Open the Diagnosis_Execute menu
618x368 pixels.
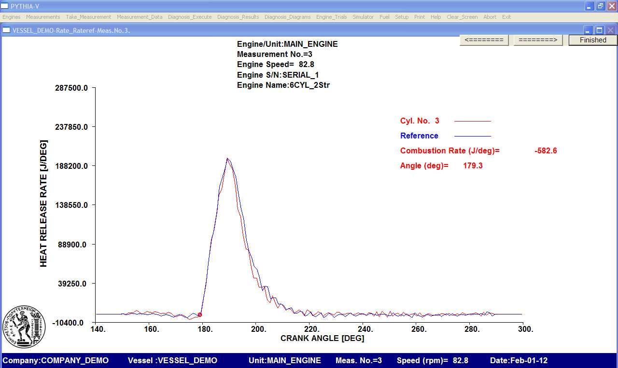click(190, 17)
